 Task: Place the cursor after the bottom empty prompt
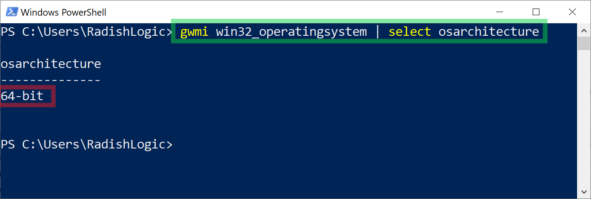(x=178, y=145)
